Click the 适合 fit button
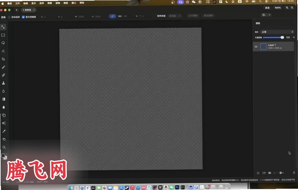The width and height of the screenshot is (298, 190). (267, 8)
